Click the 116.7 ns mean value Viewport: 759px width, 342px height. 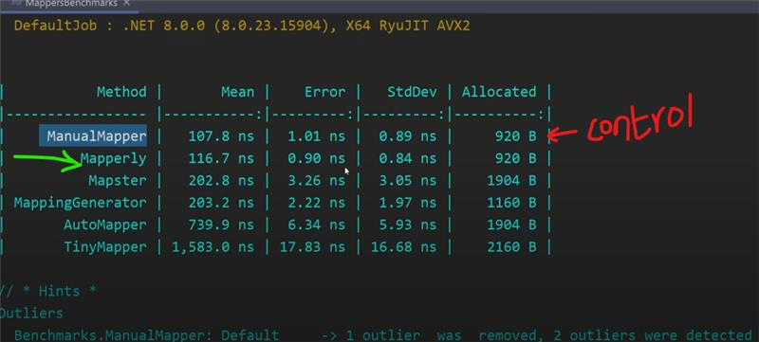pyautogui.click(x=221, y=158)
